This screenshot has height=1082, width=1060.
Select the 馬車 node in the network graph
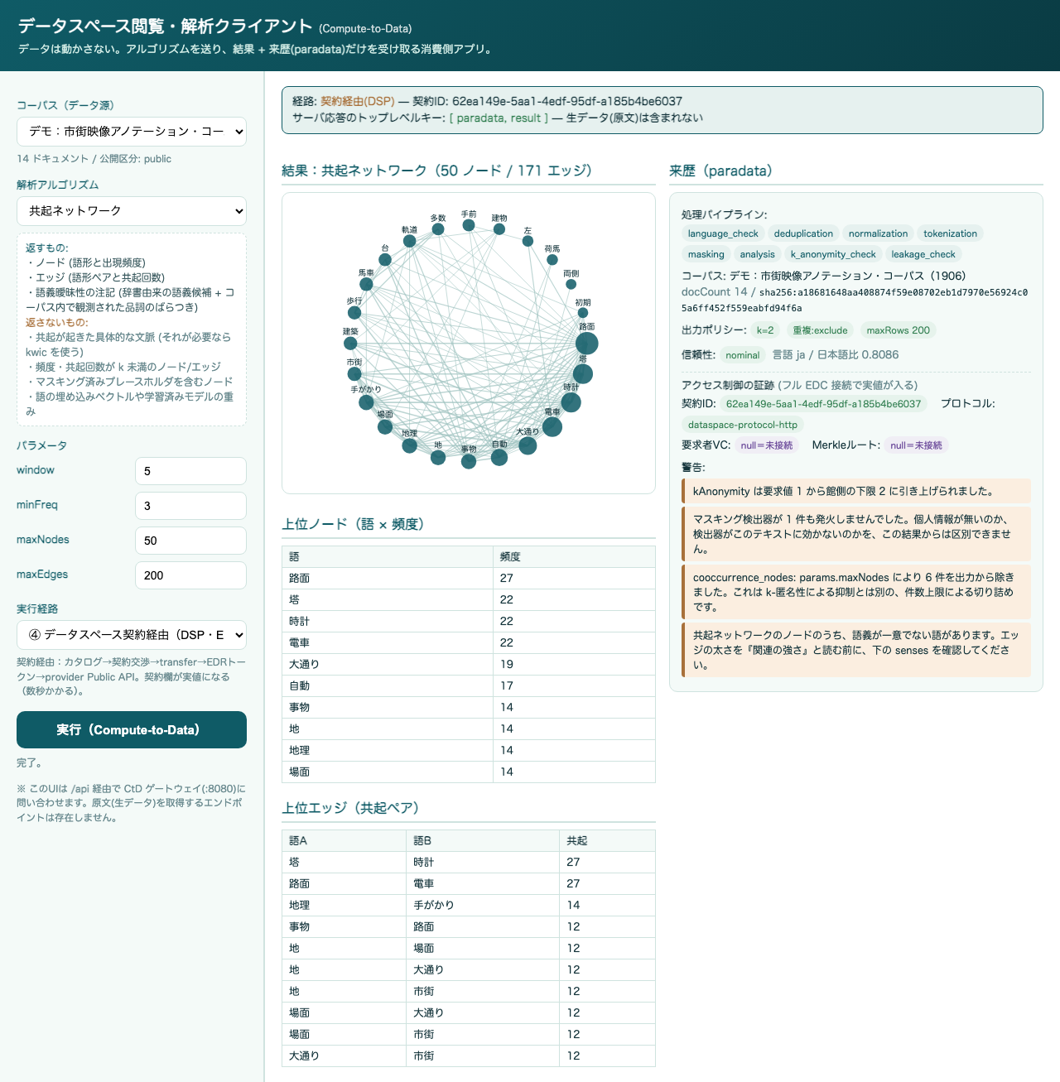(366, 285)
